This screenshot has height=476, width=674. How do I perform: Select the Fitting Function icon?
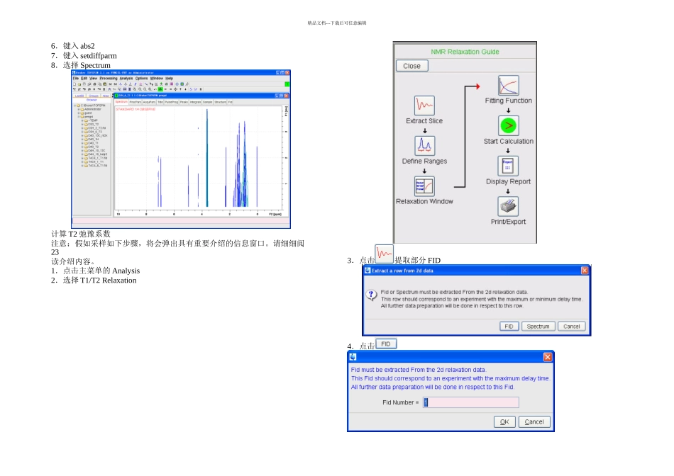point(509,86)
